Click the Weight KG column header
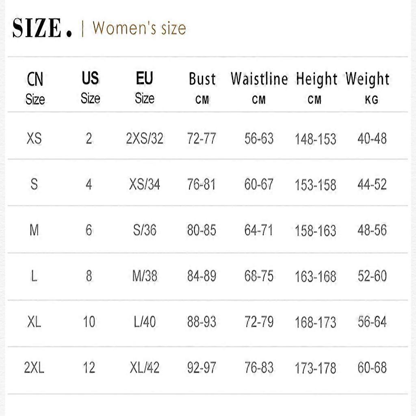Screen dimensions: 416x416 click(368, 87)
